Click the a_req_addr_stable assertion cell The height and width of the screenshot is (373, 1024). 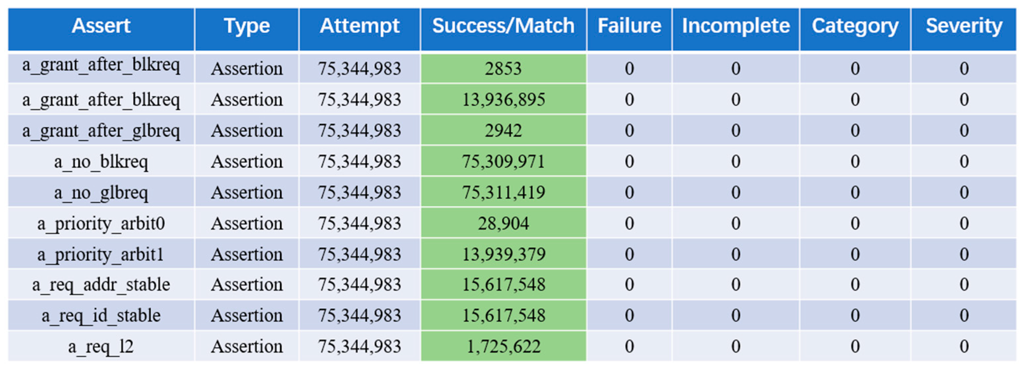point(101,285)
